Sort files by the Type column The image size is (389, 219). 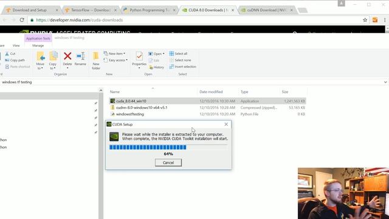point(244,92)
